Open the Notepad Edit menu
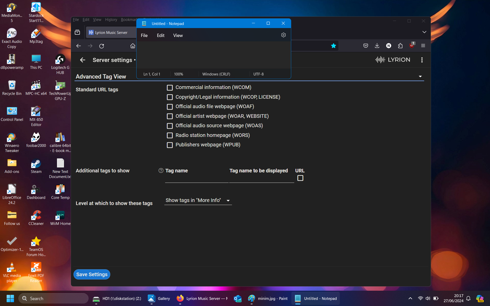 [x=161, y=35]
